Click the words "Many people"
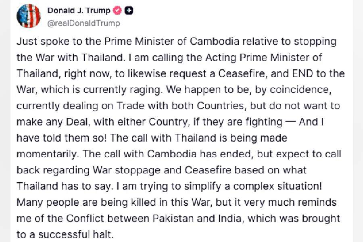This screenshot has height=242, width=363. pos(48,202)
